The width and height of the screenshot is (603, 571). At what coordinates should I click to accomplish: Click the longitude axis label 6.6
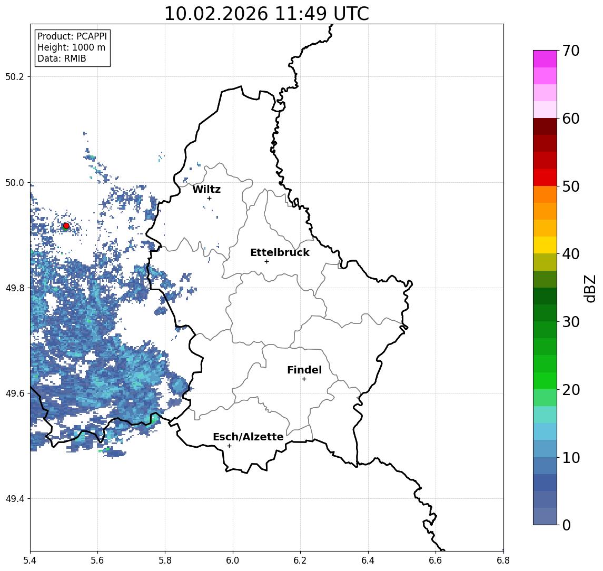[436, 560]
